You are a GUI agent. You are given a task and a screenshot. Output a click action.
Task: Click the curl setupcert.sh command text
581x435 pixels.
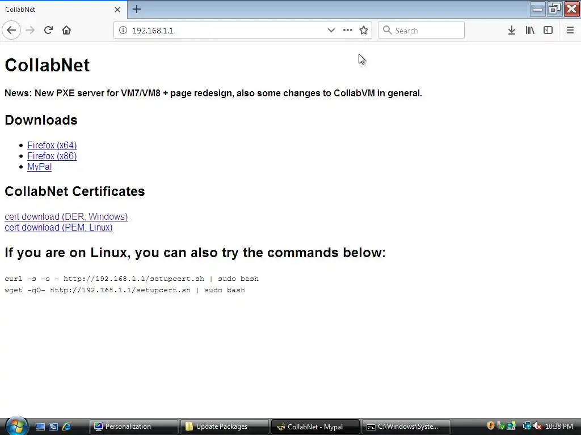(132, 279)
